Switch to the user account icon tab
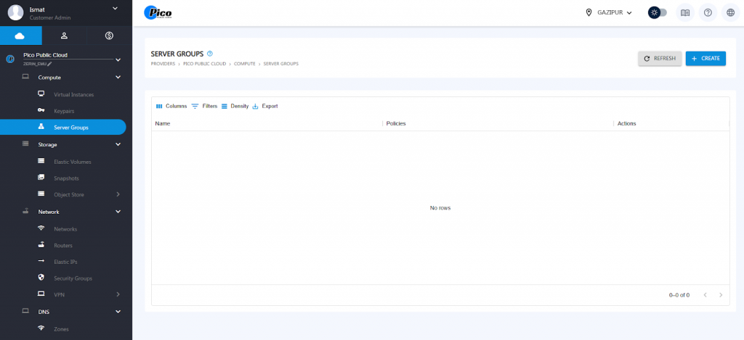 64,35
